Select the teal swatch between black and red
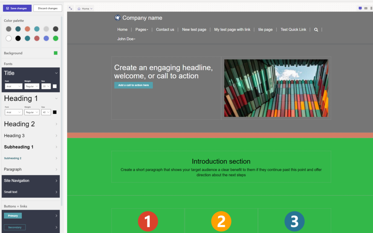 click(x=27, y=38)
